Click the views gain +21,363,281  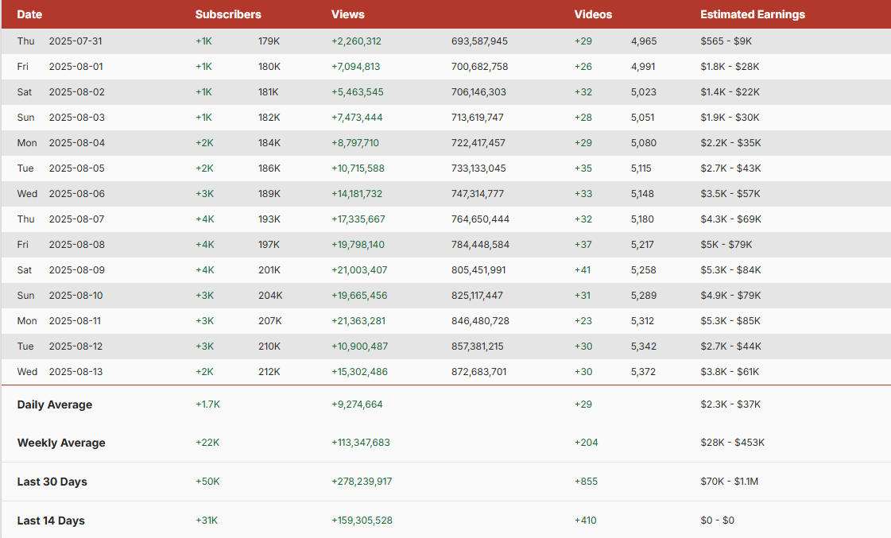(358, 321)
